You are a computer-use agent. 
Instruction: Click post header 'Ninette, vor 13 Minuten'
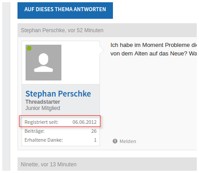[49, 165]
